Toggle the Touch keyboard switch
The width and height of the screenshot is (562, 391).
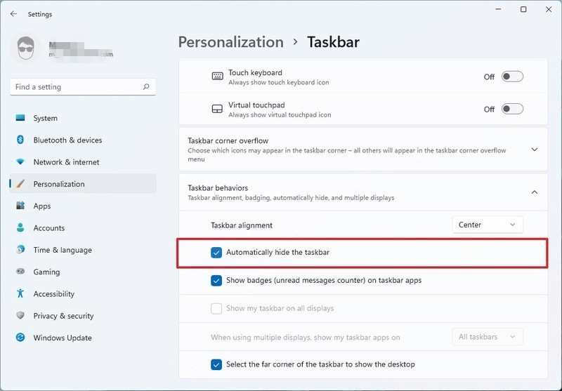(512, 77)
